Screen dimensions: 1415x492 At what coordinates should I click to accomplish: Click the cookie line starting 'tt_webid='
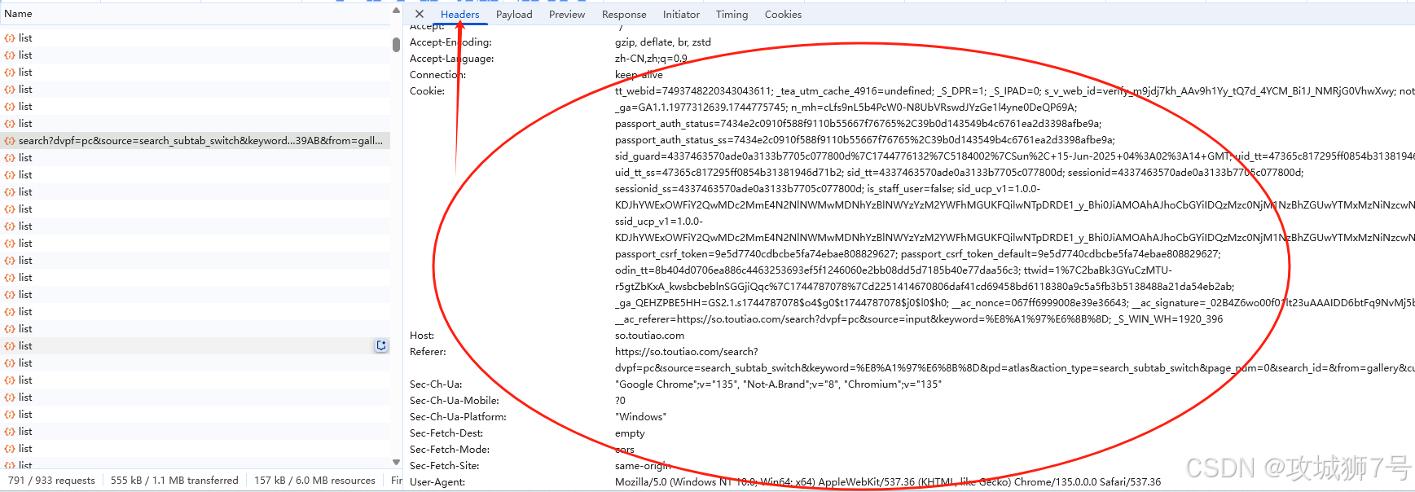[1014, 91]
